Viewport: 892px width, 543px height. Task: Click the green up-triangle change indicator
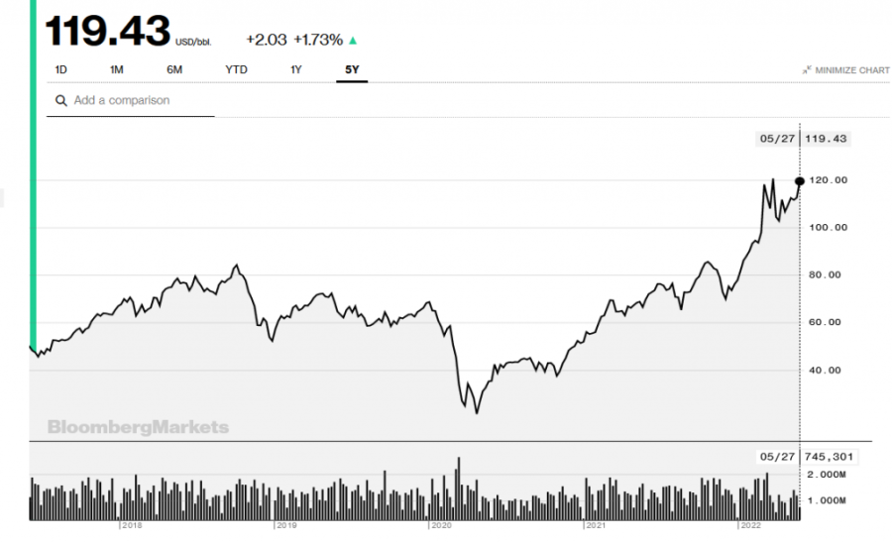click(x=353, y=41)
